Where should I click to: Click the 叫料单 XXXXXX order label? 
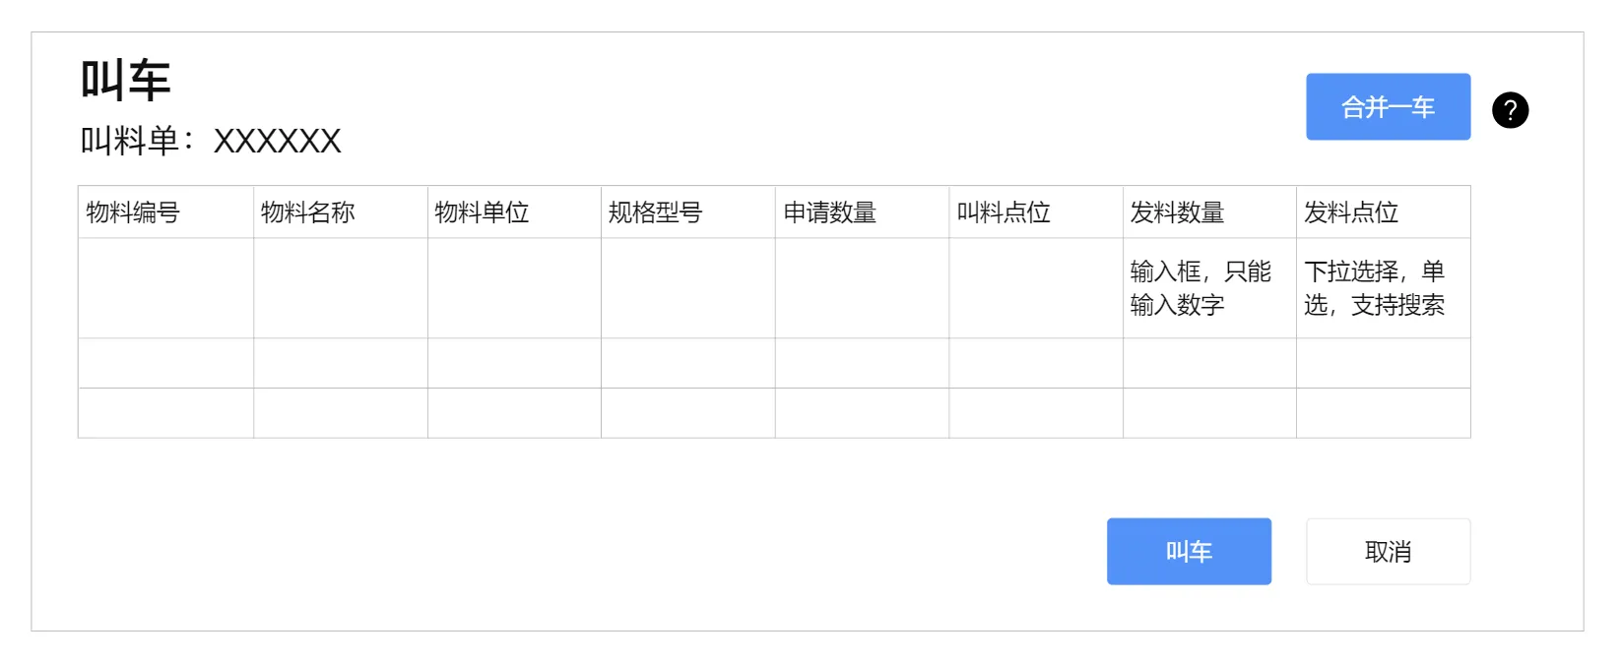(211, 142)
